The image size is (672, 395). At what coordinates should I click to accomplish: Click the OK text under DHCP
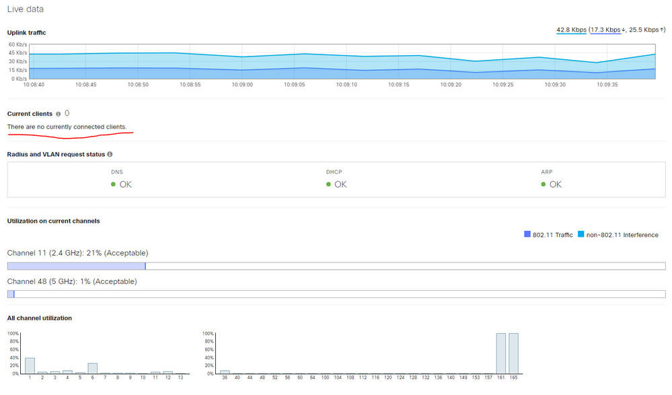point(340,184)
